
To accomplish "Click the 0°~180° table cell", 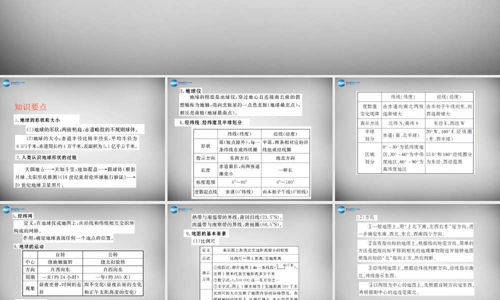I will coord(285,182).
